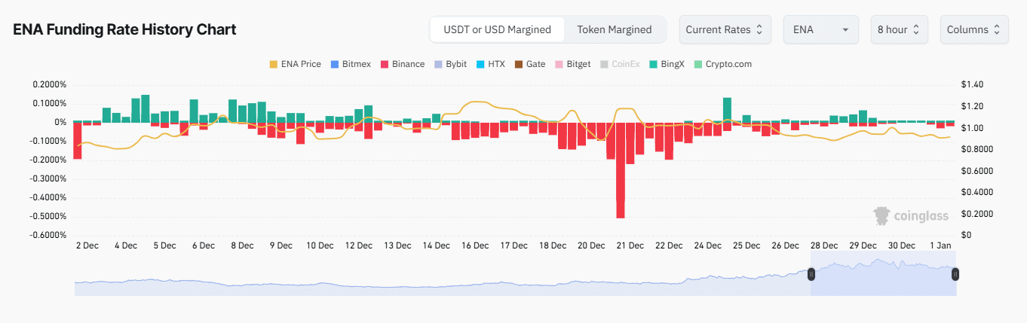
Task: Click the 1 Jan axis label
Action: [x=941, y=245]
